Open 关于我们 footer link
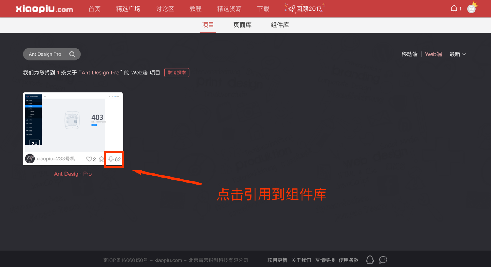 pyautogui.click(x=301, y=260)
